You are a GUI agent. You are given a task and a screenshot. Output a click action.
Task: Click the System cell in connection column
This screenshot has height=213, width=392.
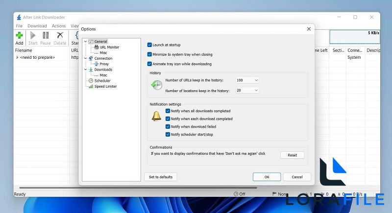coord(354,57)
